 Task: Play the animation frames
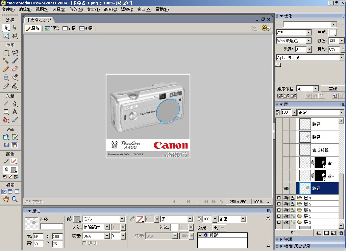[181, 202]
